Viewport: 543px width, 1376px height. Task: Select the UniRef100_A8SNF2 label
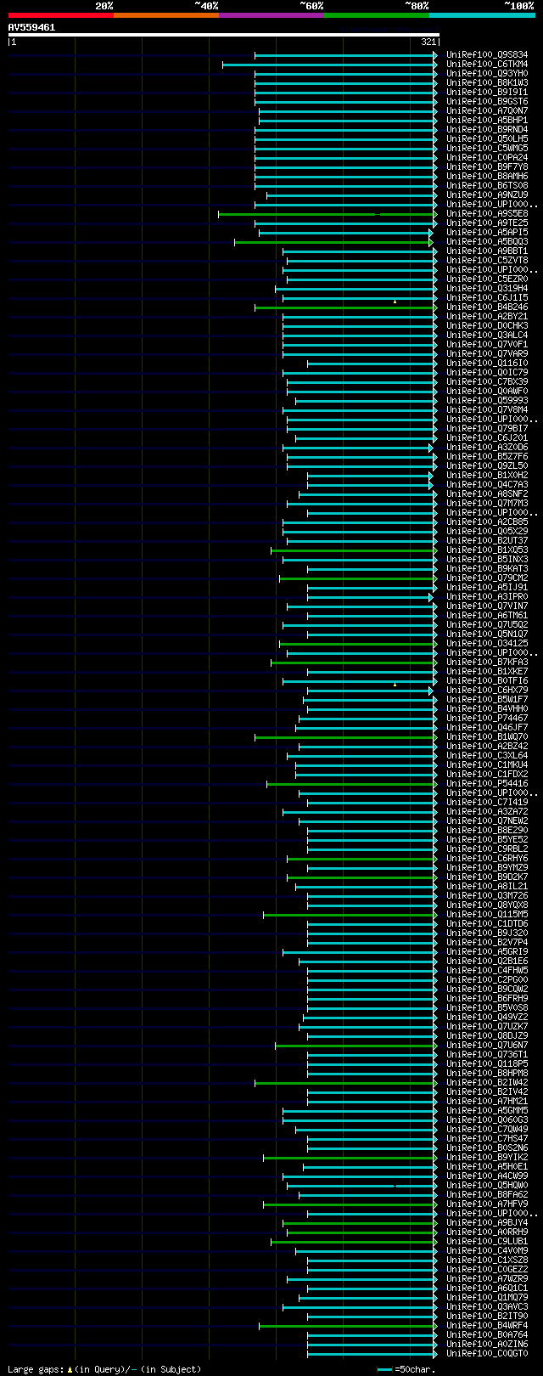(x=487, y=494)
